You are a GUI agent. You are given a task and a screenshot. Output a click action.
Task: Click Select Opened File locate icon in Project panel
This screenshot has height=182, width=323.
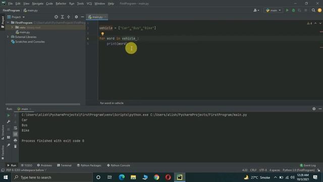pos(56,17)
